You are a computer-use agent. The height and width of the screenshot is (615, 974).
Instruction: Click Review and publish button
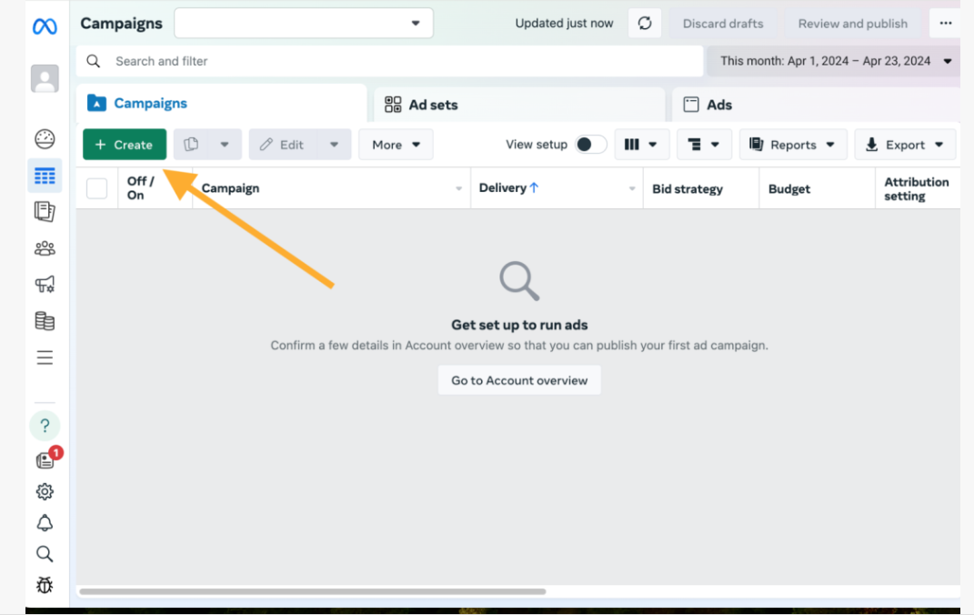[x=853, y=24]
